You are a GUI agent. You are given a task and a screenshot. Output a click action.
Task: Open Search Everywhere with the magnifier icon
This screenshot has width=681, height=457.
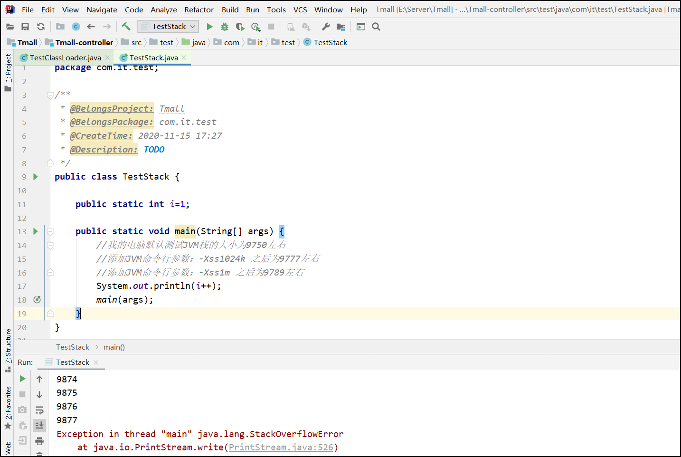coord(376,27)
